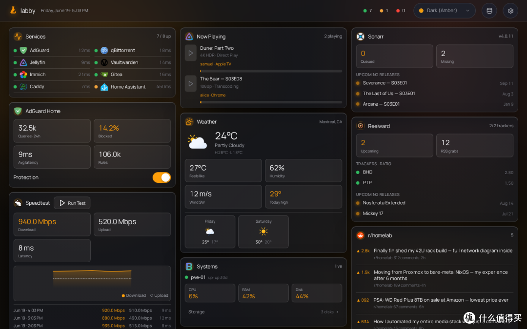
Task: Expand the Storage 3 disks chevron
Action: [x=337, y=312]
